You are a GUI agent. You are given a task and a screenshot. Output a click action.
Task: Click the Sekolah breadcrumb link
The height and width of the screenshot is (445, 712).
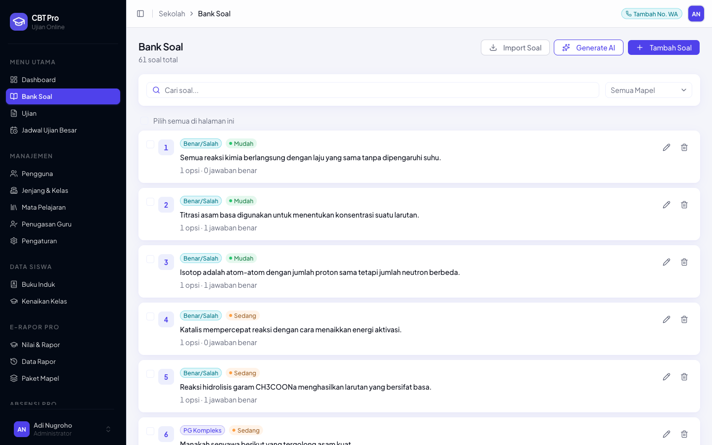[172, 14]
